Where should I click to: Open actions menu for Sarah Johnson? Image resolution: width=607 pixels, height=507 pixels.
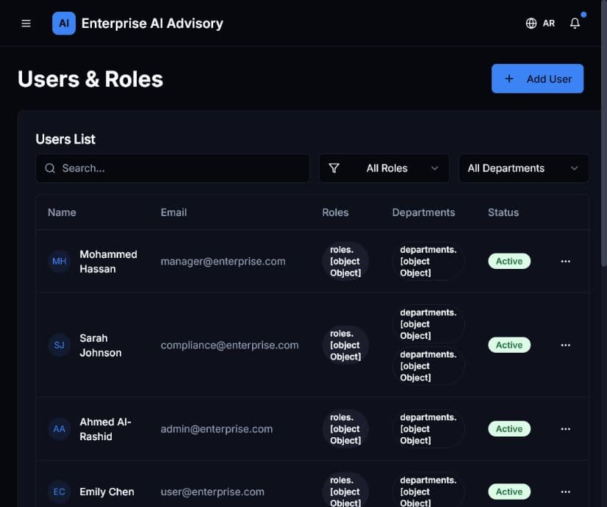566,345
